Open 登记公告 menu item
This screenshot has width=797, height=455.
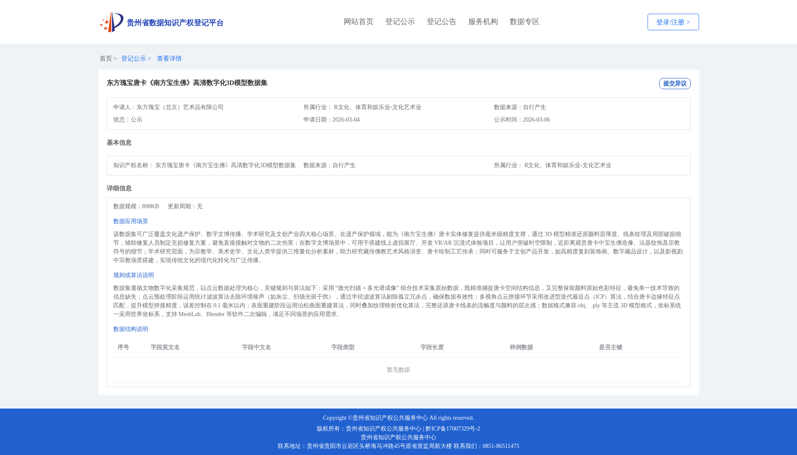[442, 22]
